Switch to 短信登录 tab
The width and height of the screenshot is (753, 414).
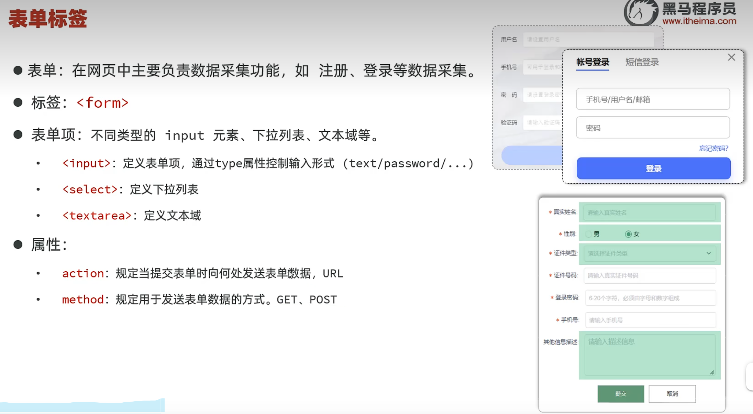click(x=642, y=62)
